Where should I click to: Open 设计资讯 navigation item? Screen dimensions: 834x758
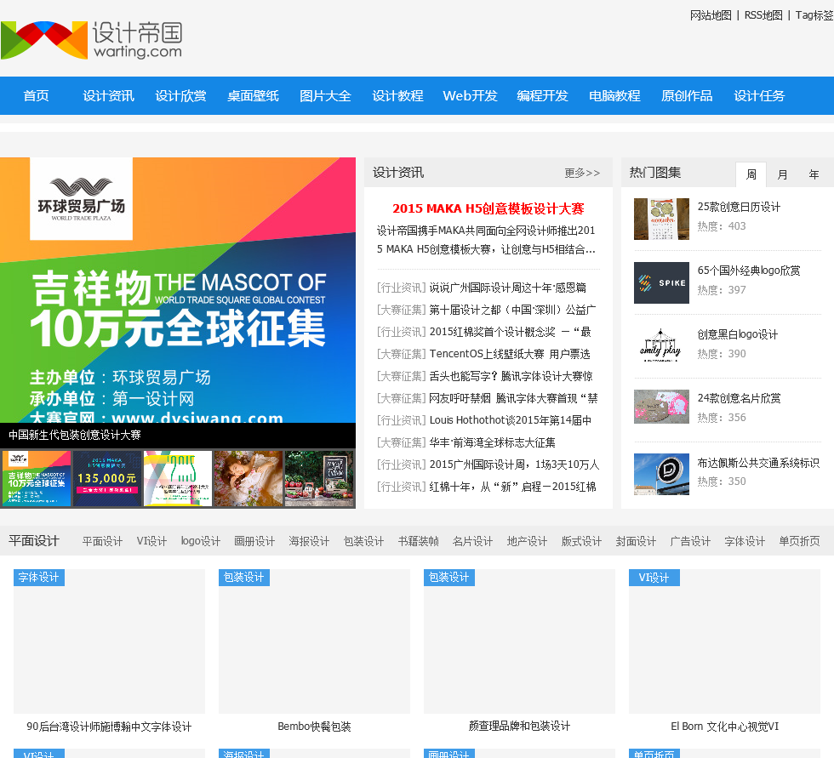(x=109, y=95)
